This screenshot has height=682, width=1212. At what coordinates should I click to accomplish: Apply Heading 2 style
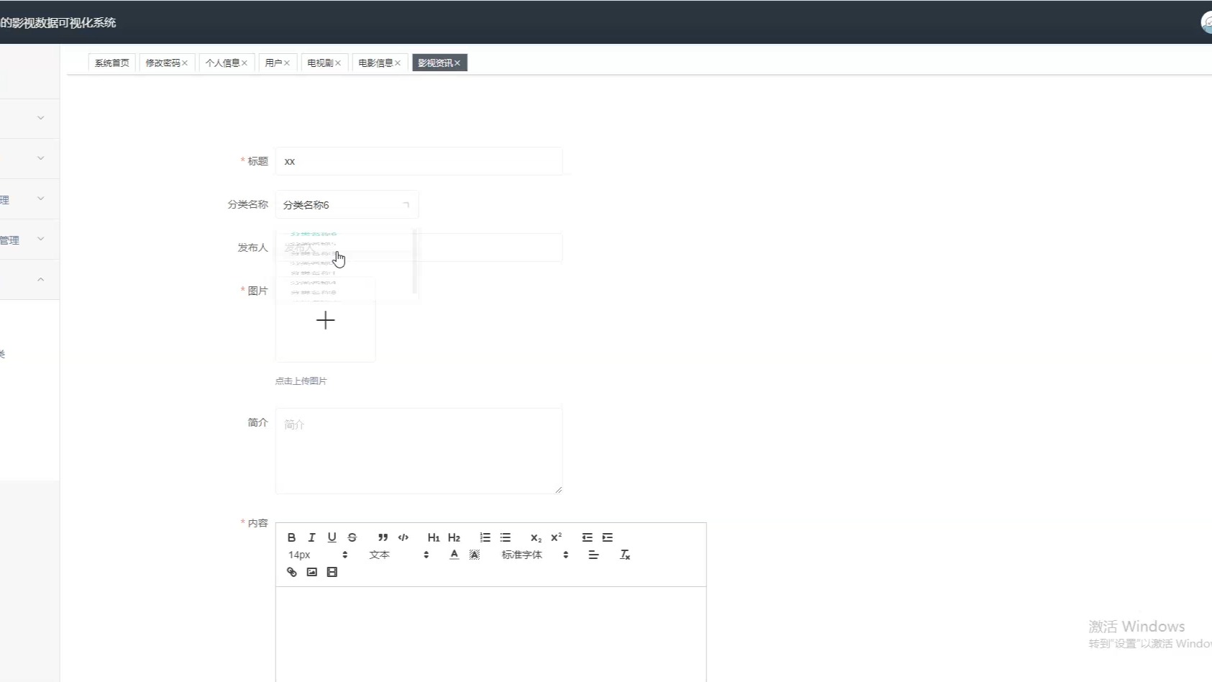(454, 537)
